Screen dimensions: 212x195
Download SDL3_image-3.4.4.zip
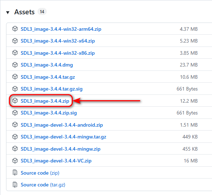(x=45, y=101)
